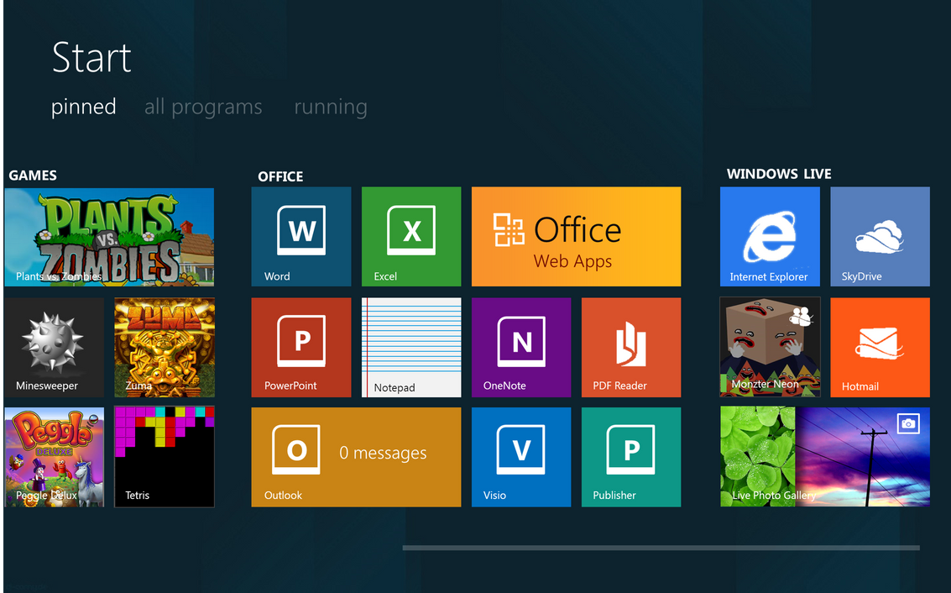Open the Notepad tile
951x593 pixels.
click(411, 347)
